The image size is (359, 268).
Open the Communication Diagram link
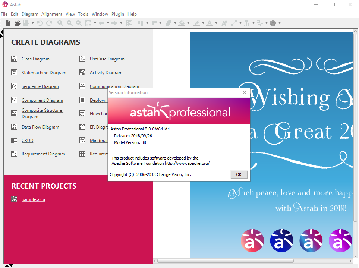click(114, 86)
